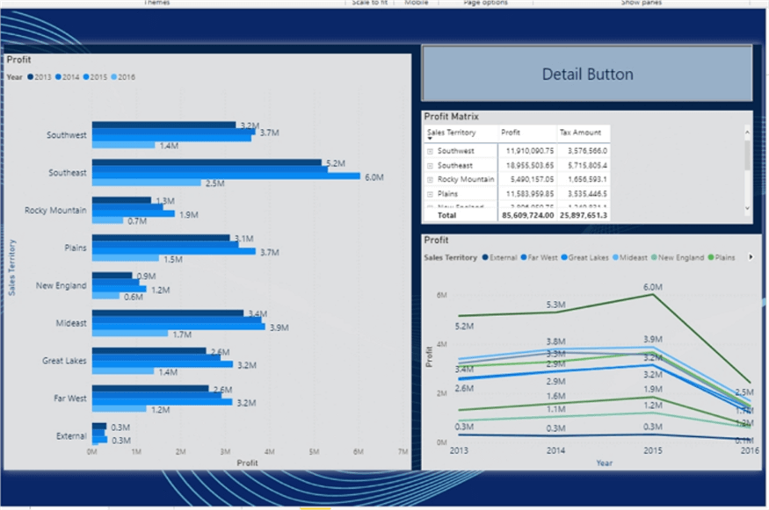The width and height of the screenshot is (769, 510).
Task: Show more legend items with arrow
Action: pyautogui.click(x=750, y=257)
